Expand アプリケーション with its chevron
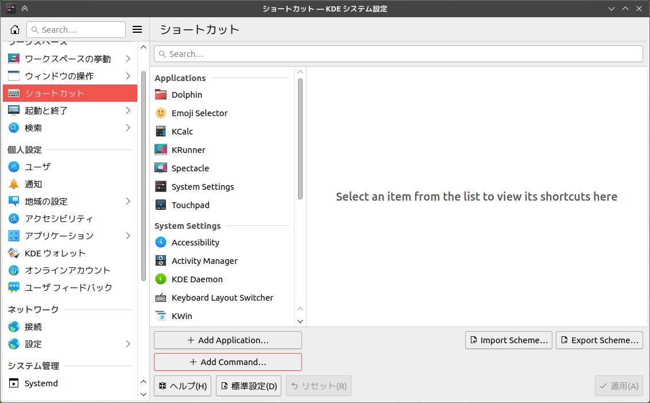 [x=128, y=236]
